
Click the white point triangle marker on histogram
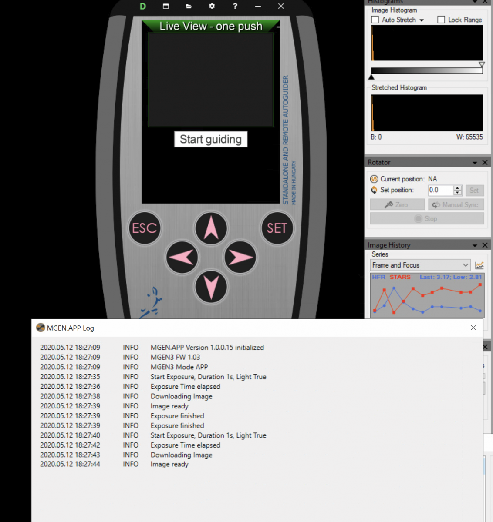tap(482, 64)
